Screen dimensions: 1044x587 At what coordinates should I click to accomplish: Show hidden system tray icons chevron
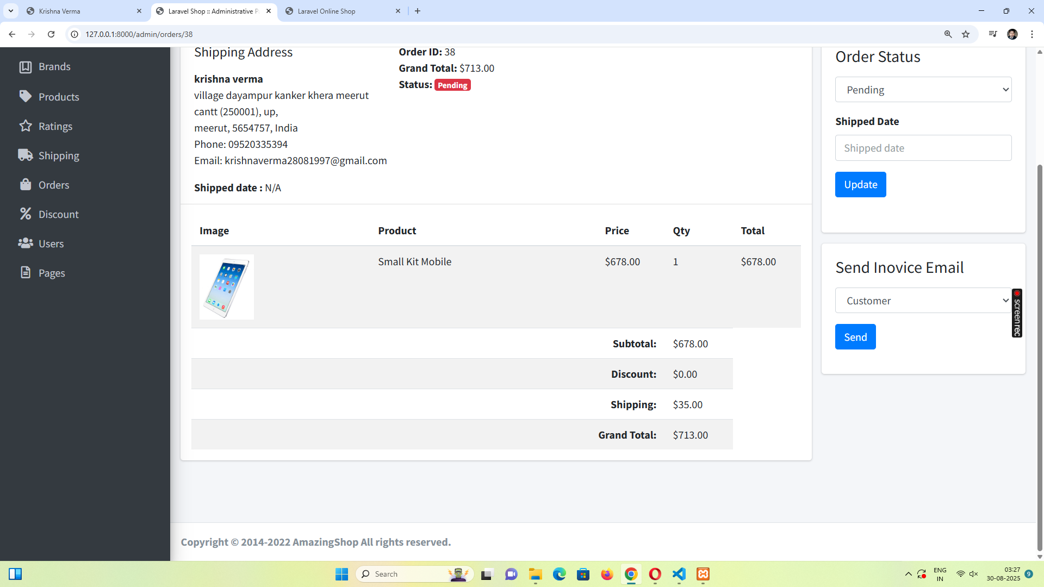click(x=908, y=574)
